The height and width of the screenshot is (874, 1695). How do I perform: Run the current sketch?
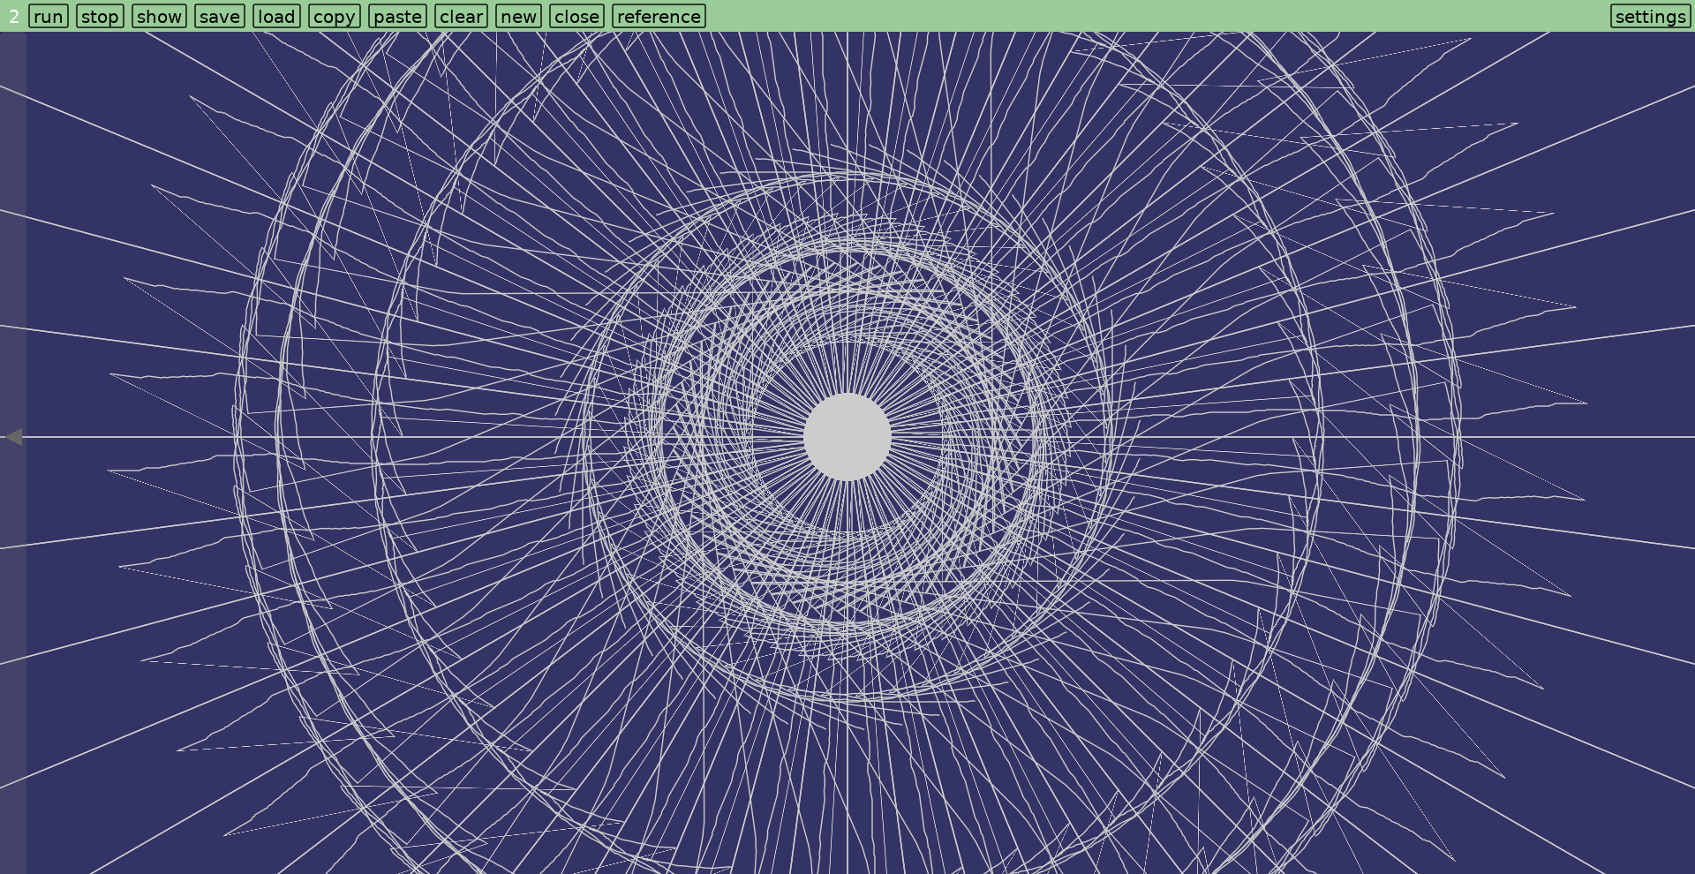(49, 16)
